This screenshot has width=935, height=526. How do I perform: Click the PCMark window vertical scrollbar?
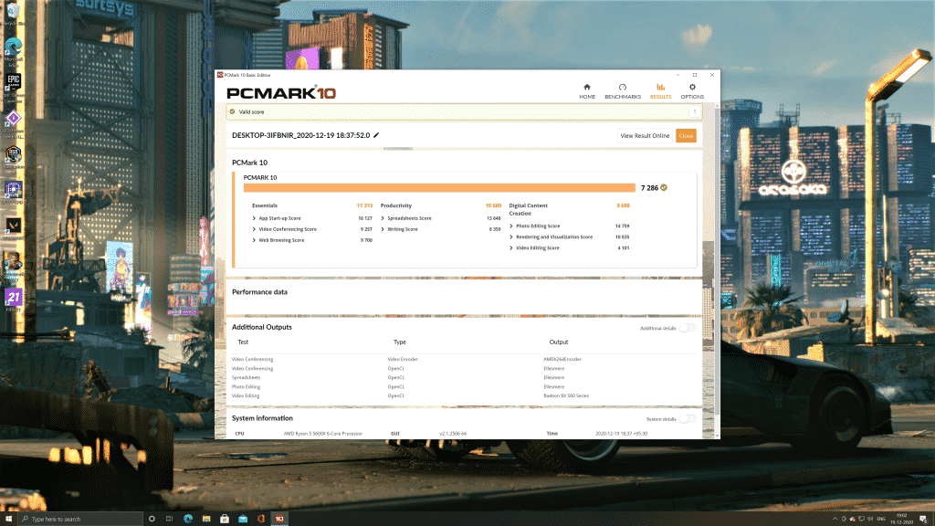click(717, 262)
